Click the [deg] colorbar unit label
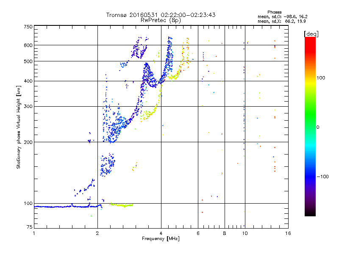This screenshot has height=254, width=339. click(x=311, y=34)
